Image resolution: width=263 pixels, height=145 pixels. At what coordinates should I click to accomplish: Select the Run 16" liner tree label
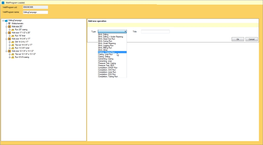pyautogui.click(x=20, y=36)
